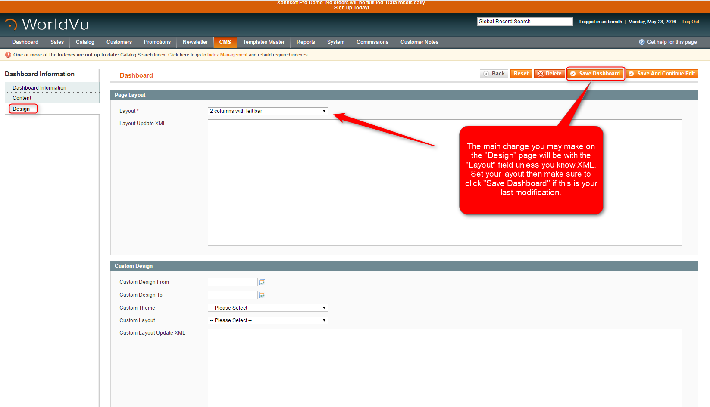Click the Log Out link

tap(691, 22)
